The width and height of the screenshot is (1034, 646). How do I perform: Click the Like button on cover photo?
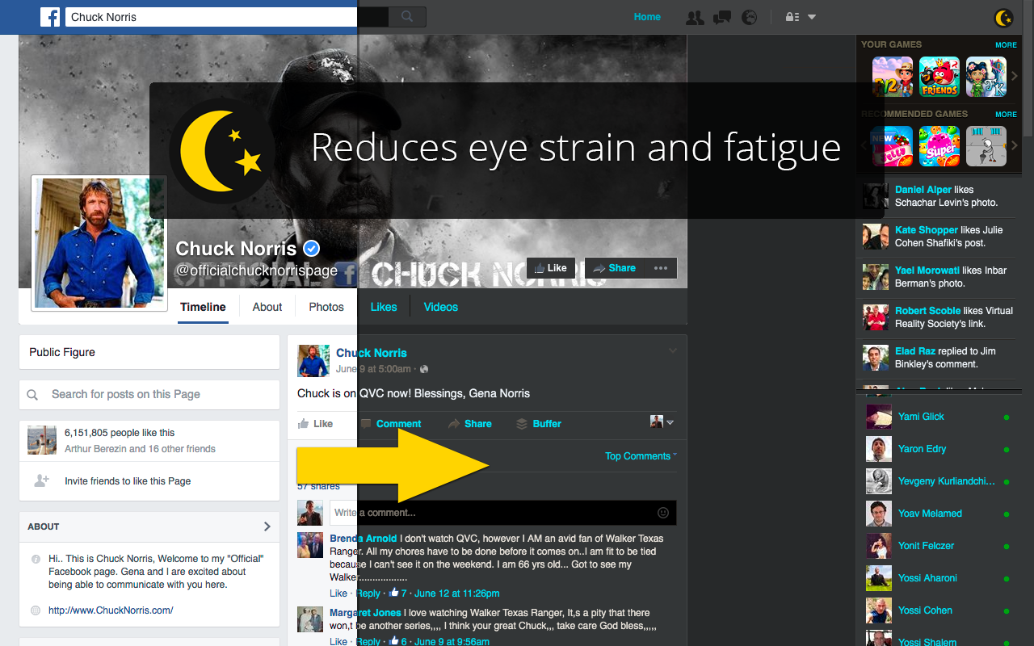click(x=551, y=268)
